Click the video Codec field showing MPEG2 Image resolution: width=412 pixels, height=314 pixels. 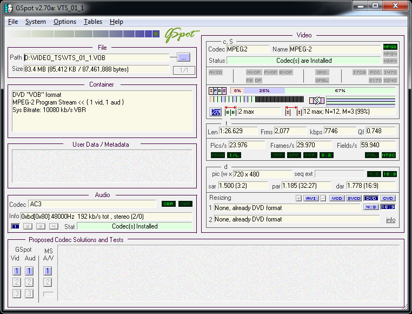(248, 49)
